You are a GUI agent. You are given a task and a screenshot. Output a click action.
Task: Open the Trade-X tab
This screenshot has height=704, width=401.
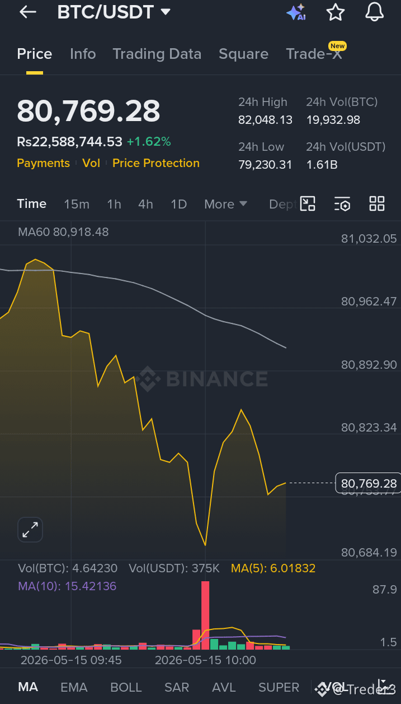314,54
